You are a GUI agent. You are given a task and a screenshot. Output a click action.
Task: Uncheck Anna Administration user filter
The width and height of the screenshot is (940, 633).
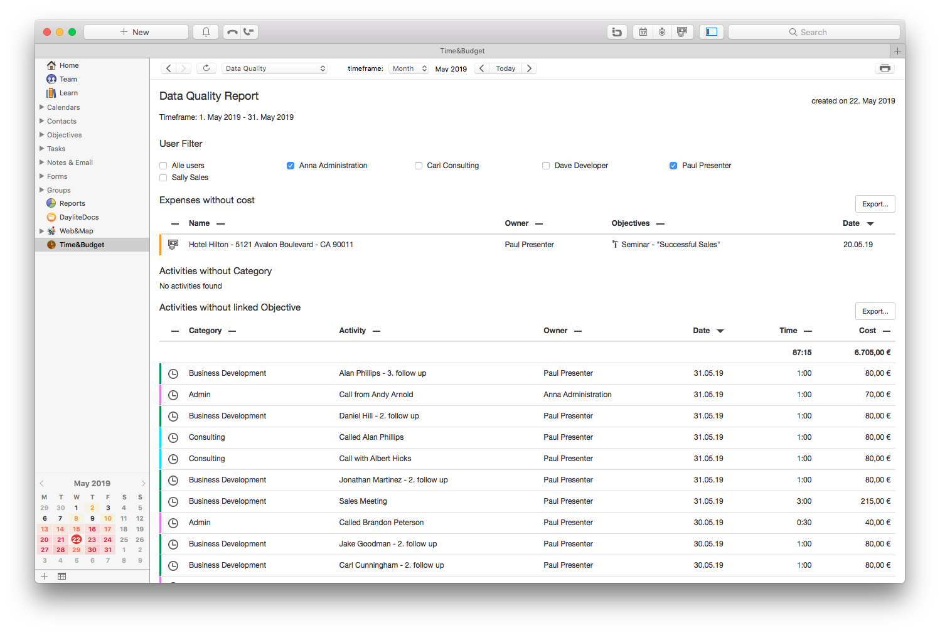click(x=291, y=166)
